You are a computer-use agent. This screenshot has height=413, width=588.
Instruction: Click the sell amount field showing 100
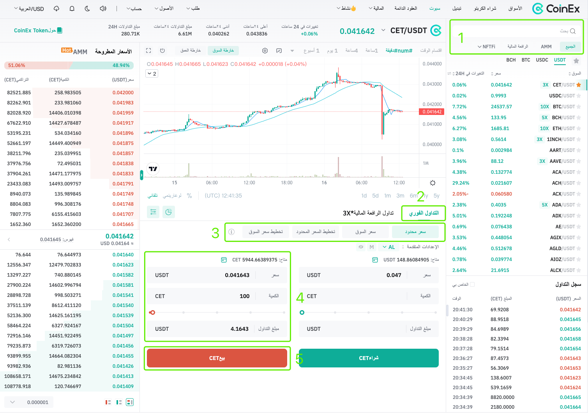tap(217, 296)
